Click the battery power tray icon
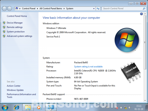This screenshot has height=111, width=148. [x=121, y=108]
